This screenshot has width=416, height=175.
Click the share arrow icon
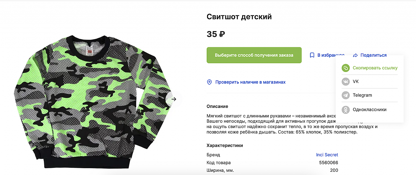[355, 55]
